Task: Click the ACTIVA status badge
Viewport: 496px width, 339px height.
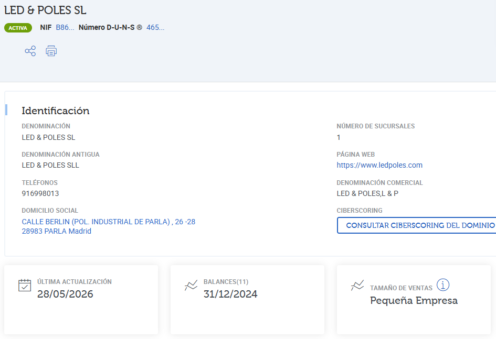Action: 18,28
